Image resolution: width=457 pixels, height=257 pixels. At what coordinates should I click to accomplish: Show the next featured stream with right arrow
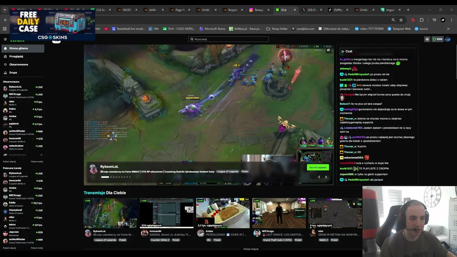tap(326, 177)
